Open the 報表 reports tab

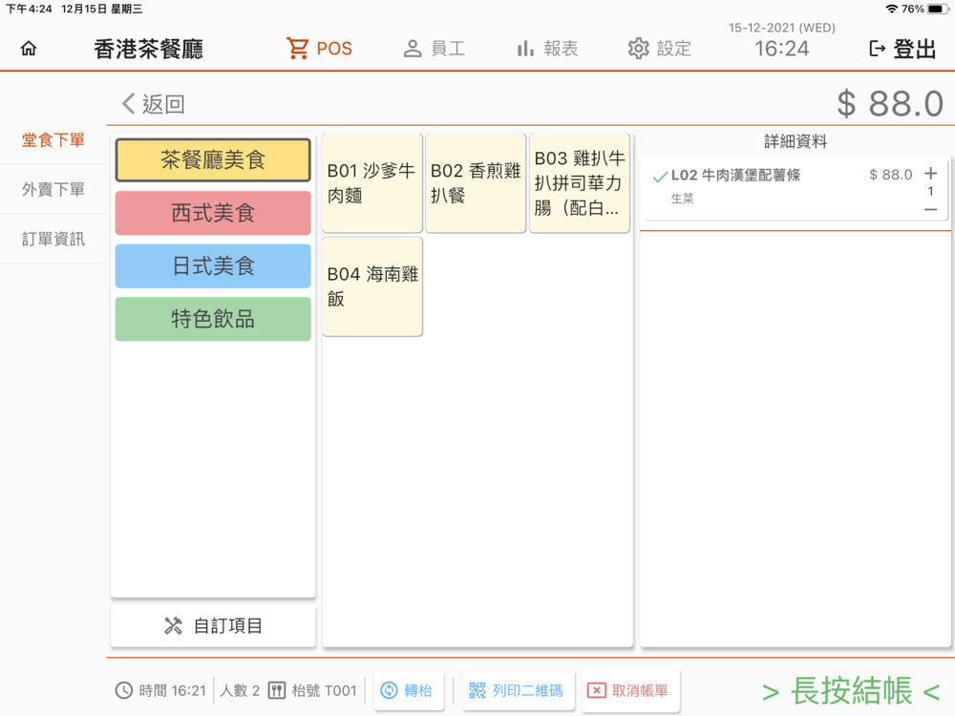[547, 48]
